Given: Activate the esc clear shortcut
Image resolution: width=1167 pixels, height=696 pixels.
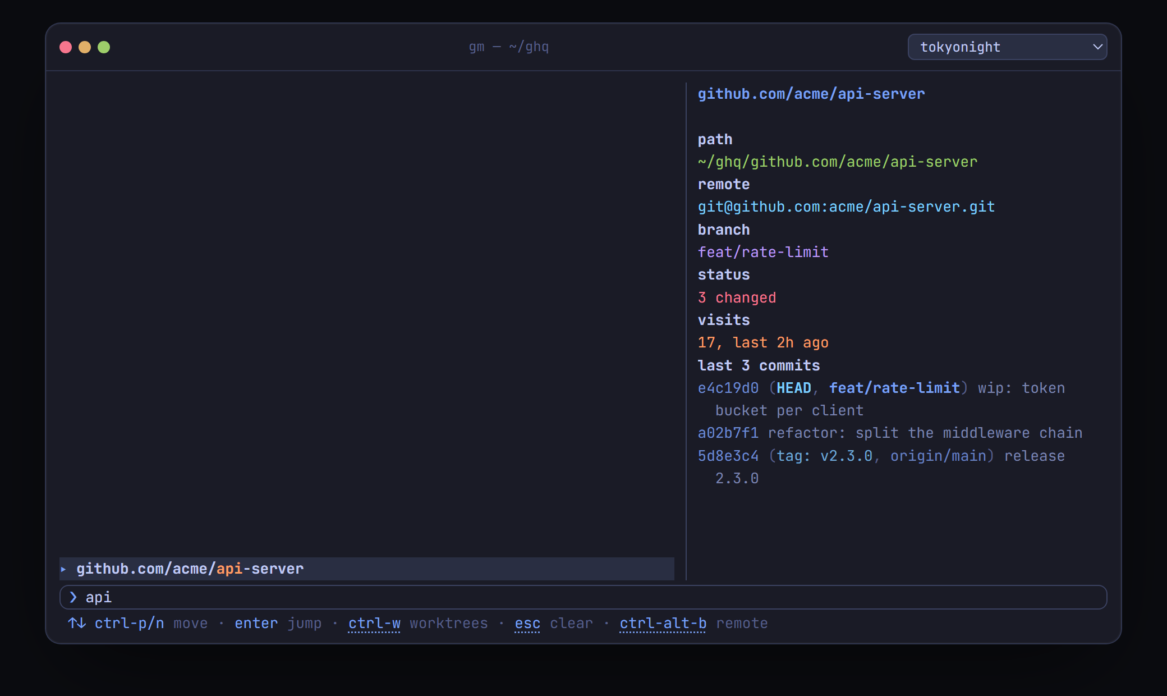Looking at the screenshot, I should pyautogui.click(x=554, y=623).
